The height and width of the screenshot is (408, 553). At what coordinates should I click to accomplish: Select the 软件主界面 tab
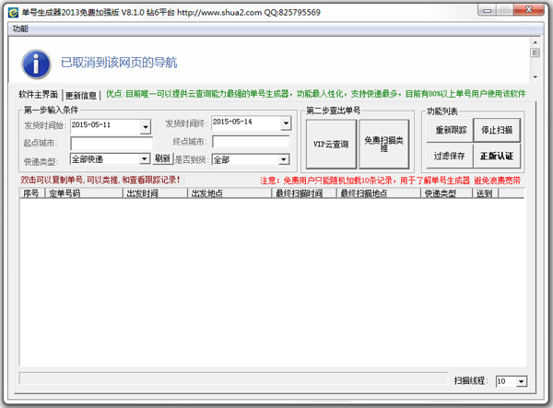pyautogui.click(x=40, y=95)
